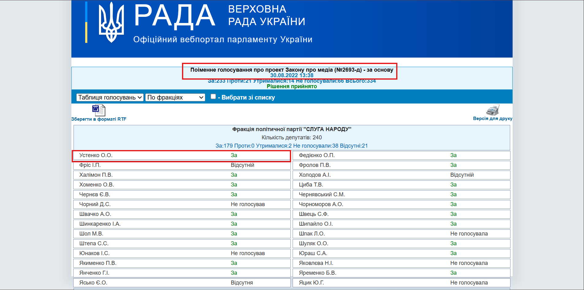This screenshot has height=290, width=584.
Task: Expand the 'Таблиця голосувань' dropdown
Action: [110, 97]
